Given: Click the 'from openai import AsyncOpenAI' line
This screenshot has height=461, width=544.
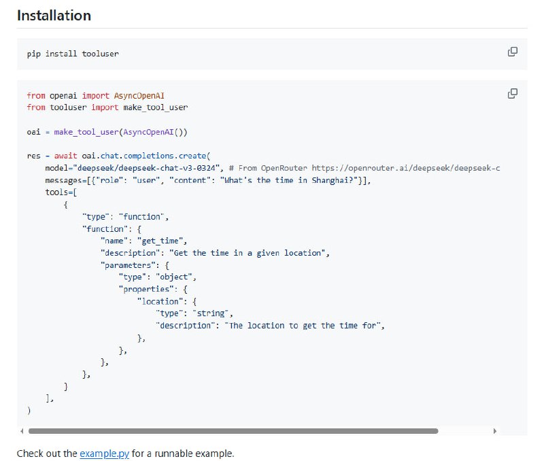Looking at the screenshot, I should 95,96.
